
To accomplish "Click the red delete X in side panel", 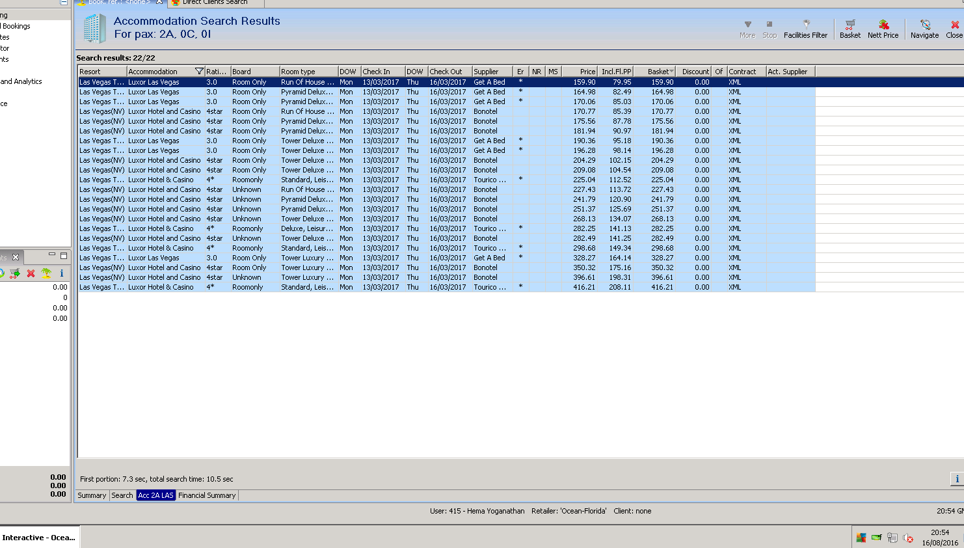I will (31, 273).
